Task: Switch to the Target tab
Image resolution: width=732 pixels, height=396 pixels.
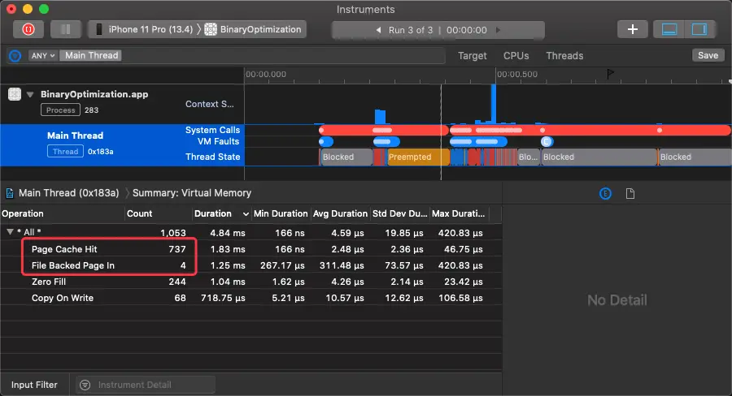Action: pyautogui.click(x=472, y=56)
